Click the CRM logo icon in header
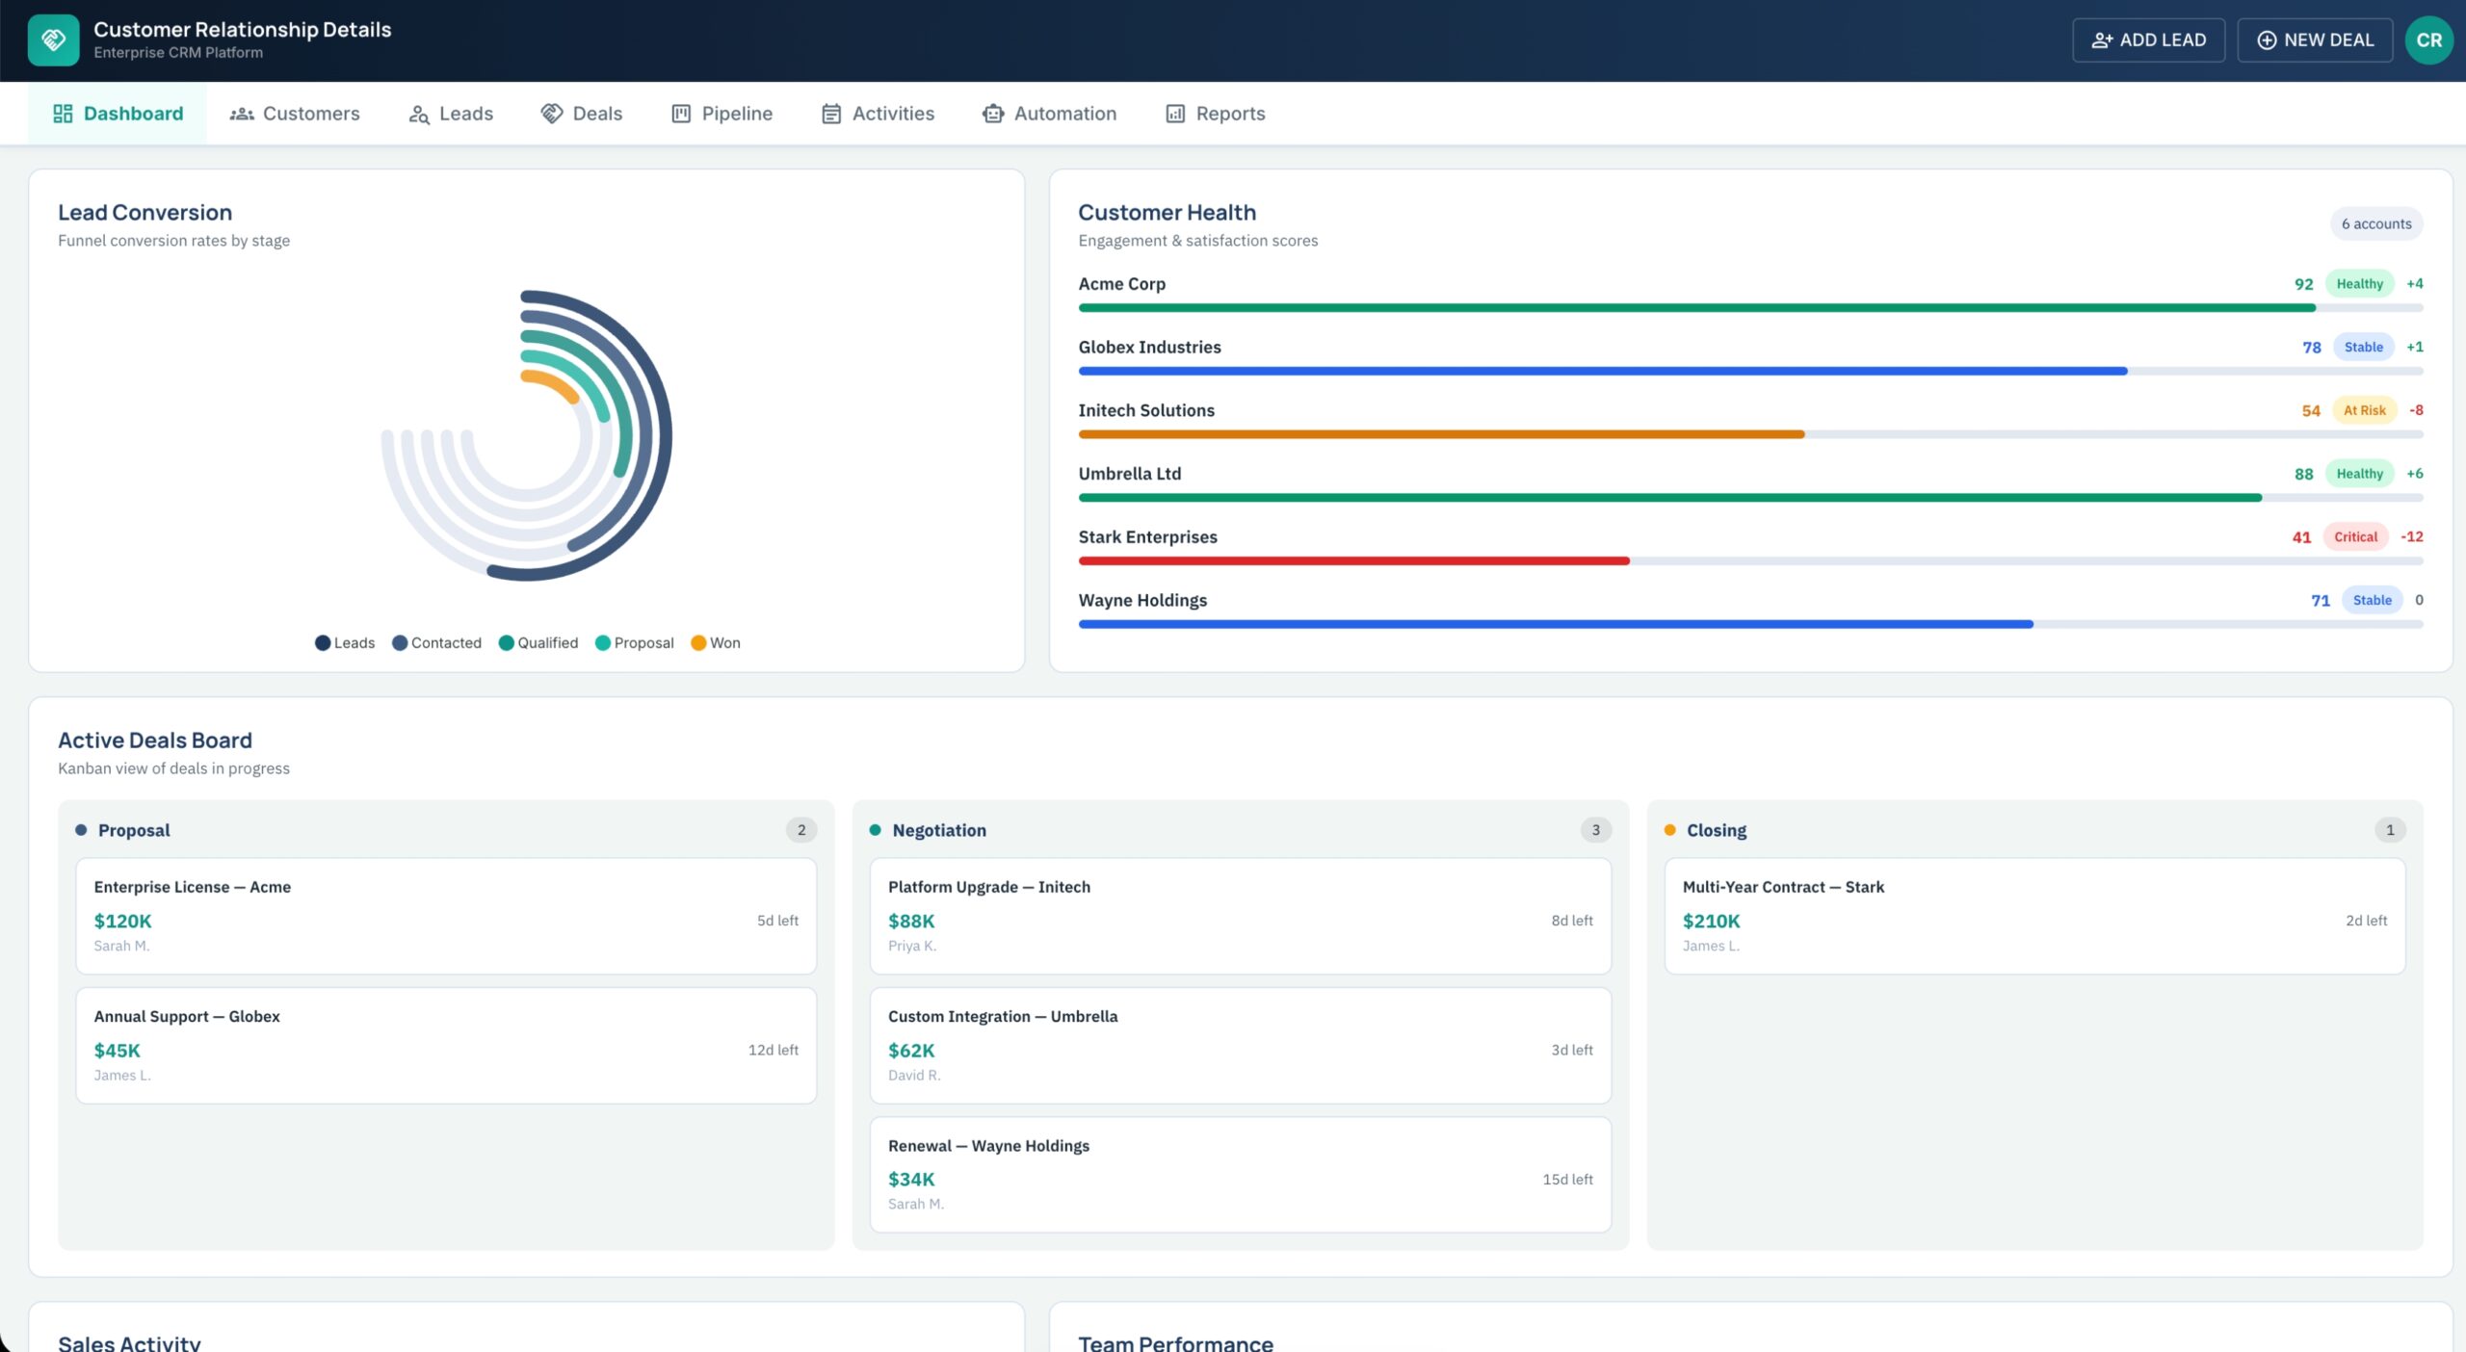The height and width of the screenshot is (1352, 2466). [53, 39]
